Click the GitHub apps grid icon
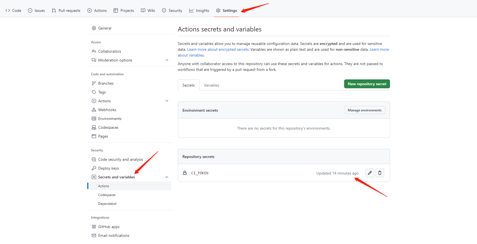 (94, 227)
